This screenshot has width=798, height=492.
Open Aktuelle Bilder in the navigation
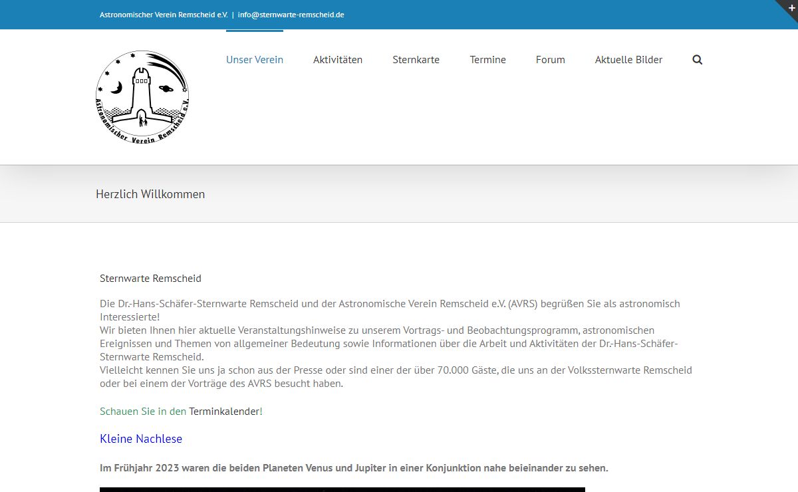[628, 60]
